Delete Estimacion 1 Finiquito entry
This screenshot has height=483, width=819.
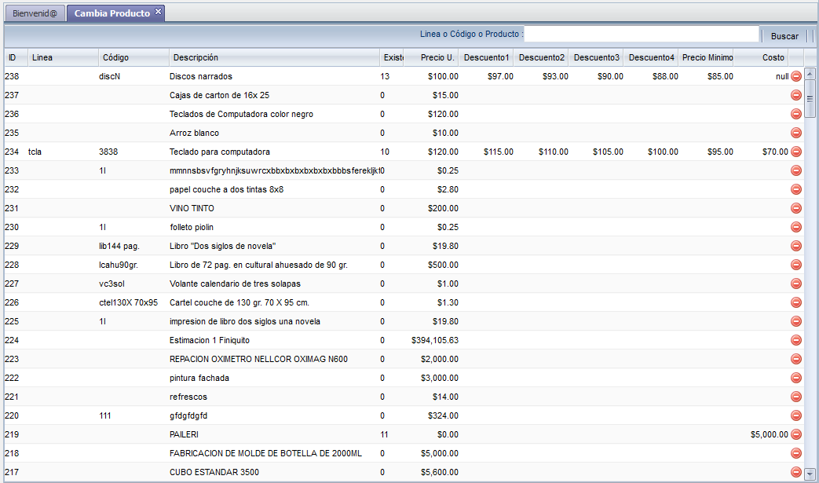(x=795, y=340)
